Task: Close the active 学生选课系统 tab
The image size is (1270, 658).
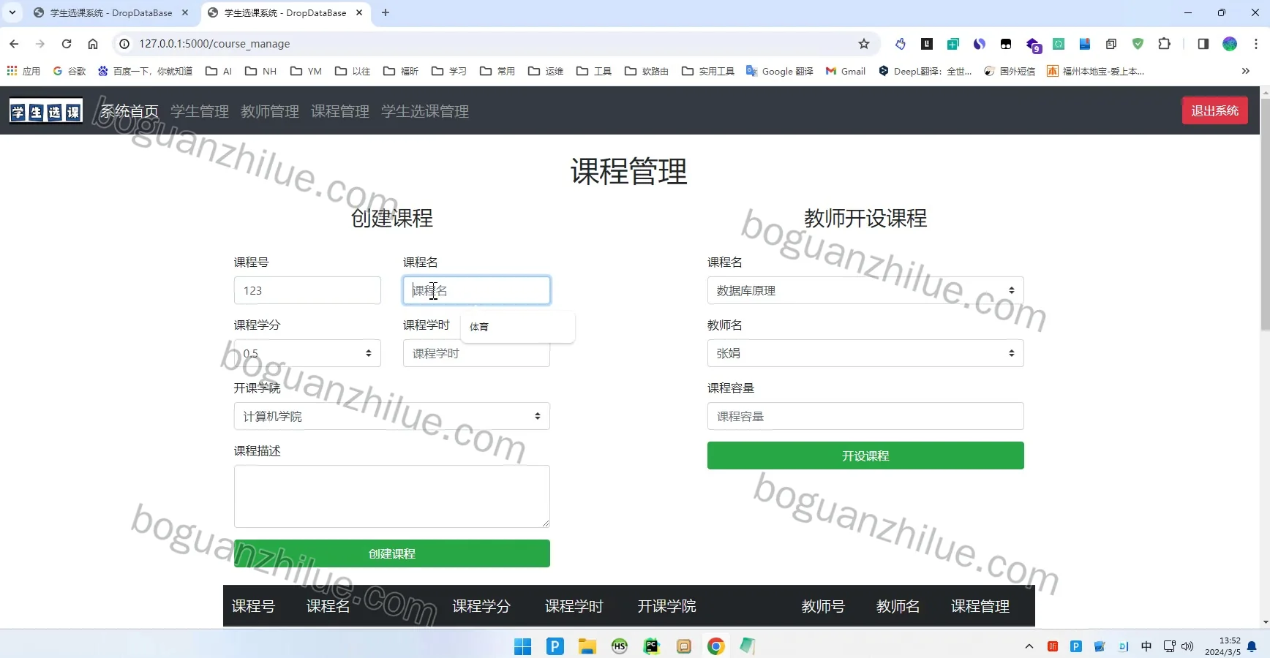Action: (x=359, y=12)
